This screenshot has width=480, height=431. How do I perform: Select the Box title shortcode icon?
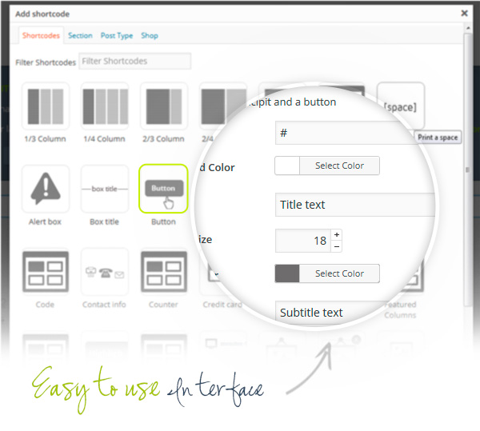coord(105,189)
